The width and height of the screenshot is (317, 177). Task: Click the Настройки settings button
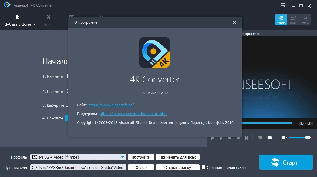click(x=141, y=157)
